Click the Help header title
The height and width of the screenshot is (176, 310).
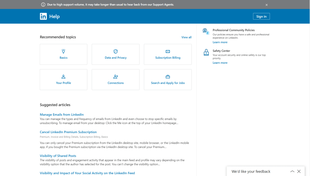[55, 16]
